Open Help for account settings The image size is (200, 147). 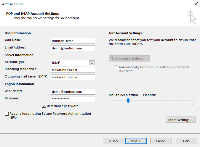point(186,141)
